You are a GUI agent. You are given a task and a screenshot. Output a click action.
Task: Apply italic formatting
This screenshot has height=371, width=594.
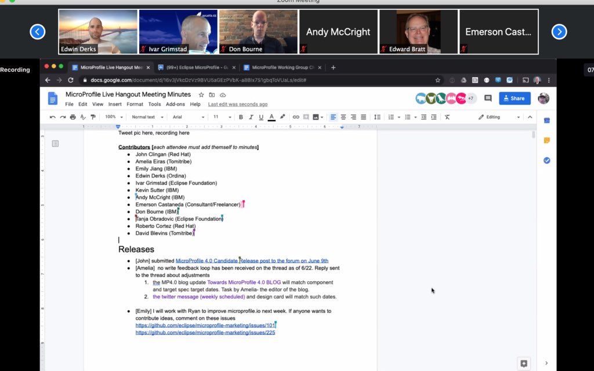tap(251, 117)
